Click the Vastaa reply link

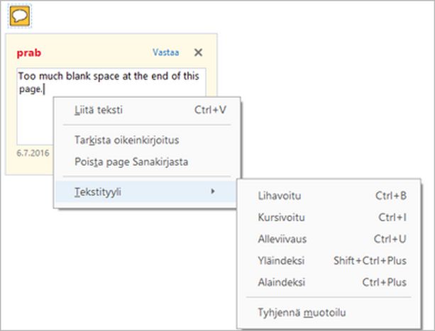coord(165,52)
